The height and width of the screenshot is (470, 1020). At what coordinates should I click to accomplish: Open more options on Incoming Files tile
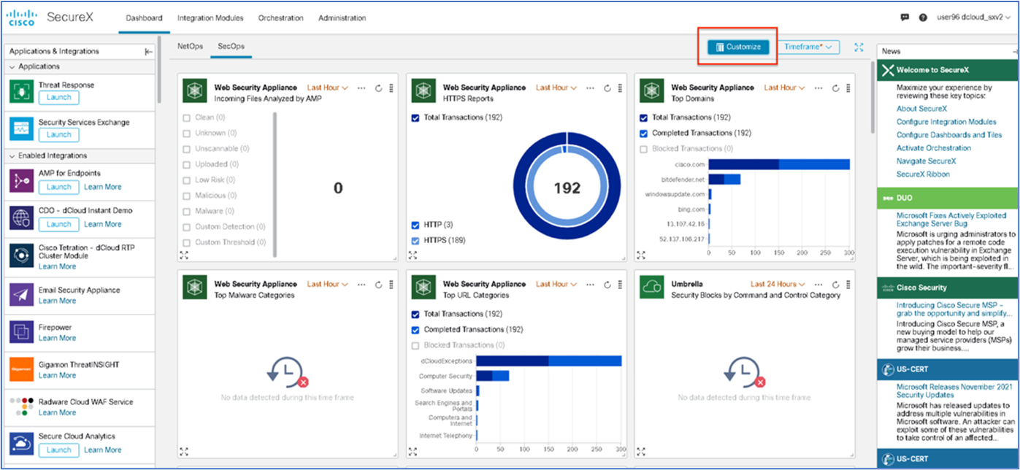point(362,88)
